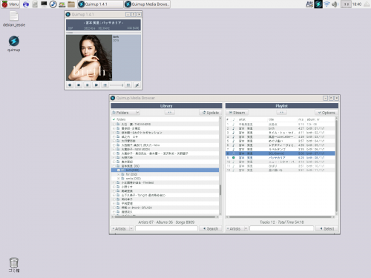Open the file manager cabinet launcher
Screen dimensions: 371x278
click(x=35, y=4)
